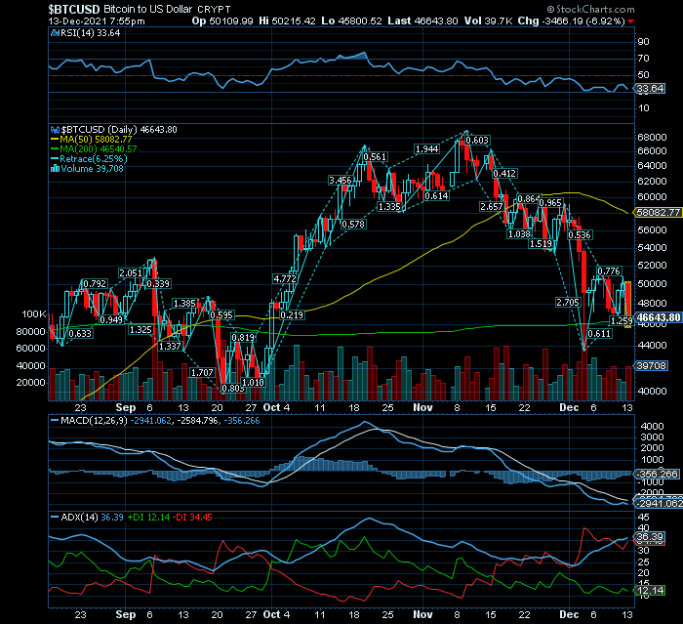This screenshot has height=624, width=683.
Task: Click the MA(50) 58082.77 legend text
Action: [x=96, y=139]
